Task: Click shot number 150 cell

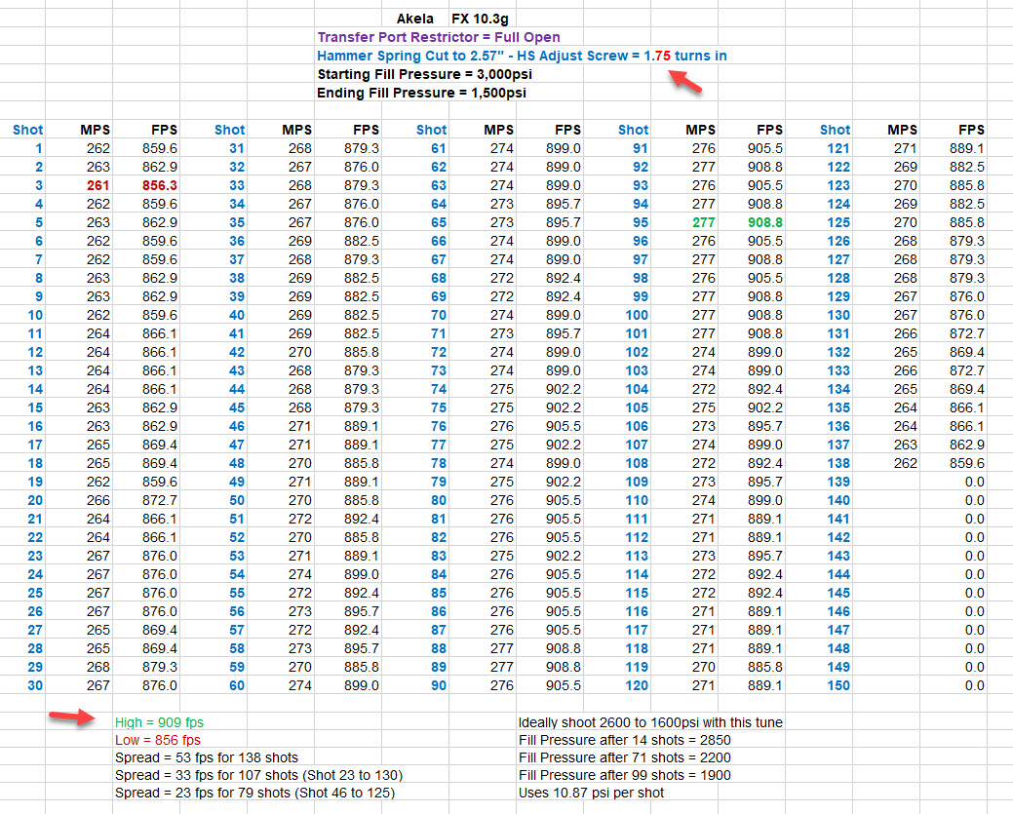Action: [x=838, y=685]
